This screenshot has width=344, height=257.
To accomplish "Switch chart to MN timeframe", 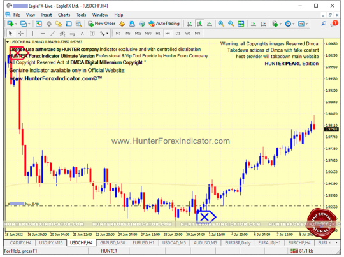I will click(x=197, y=33).
